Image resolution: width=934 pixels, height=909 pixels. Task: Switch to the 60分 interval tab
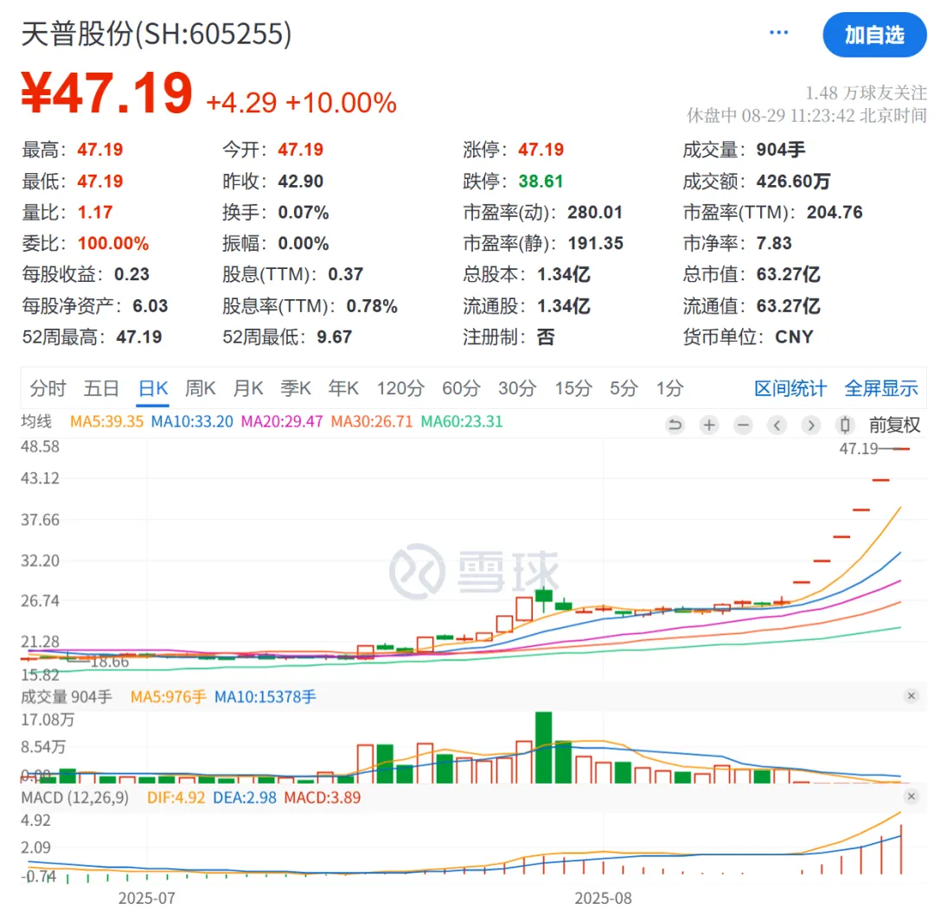tap(459, 388)
